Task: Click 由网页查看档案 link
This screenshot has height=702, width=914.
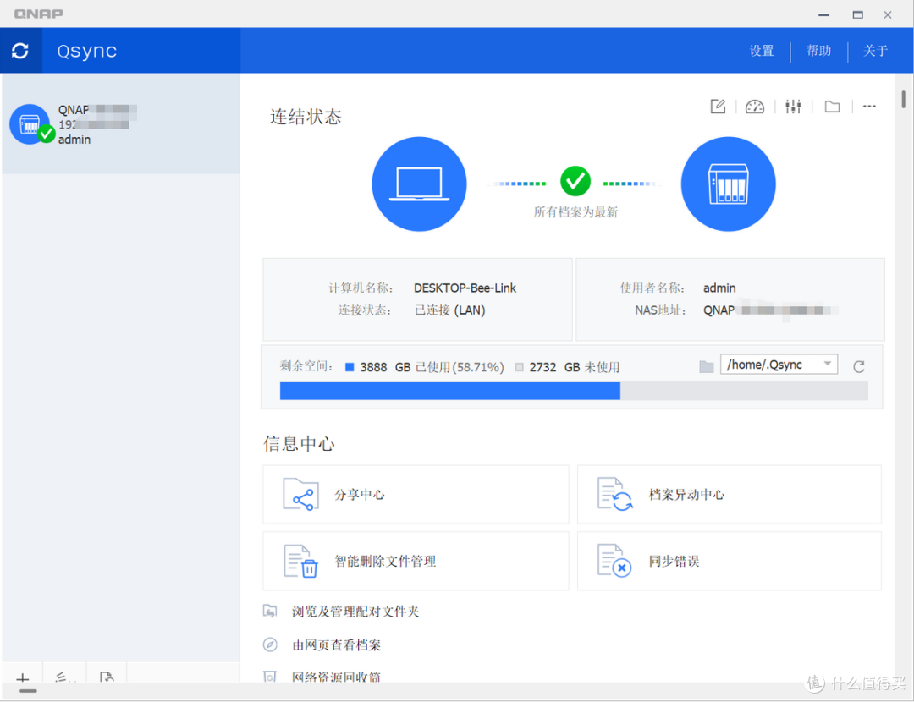Action: (x=336, y=644)
